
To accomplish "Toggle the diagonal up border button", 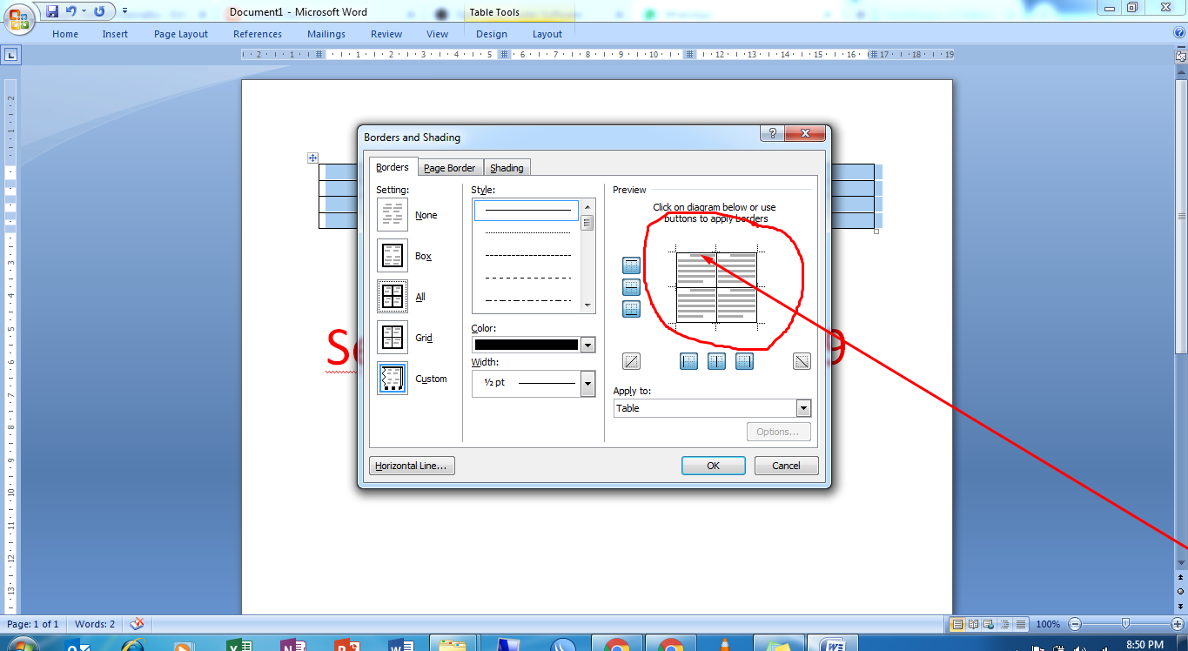I will tap(632, 361).
